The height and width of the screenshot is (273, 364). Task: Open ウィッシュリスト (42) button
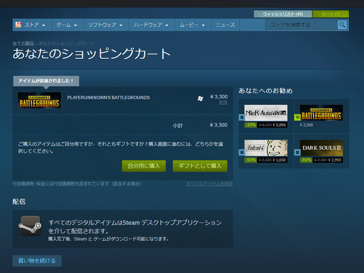[283, 14]
